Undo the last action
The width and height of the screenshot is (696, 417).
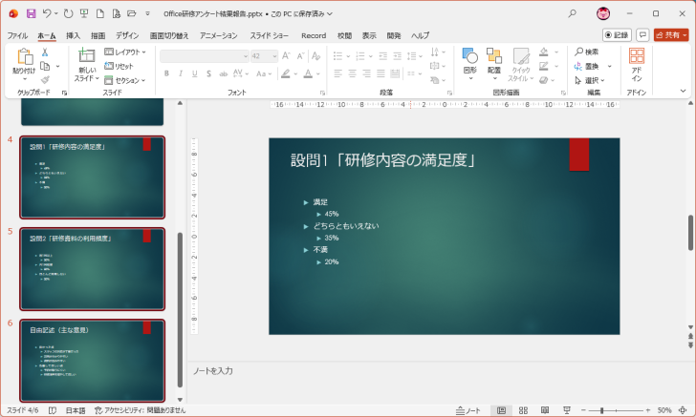point(47,13)
